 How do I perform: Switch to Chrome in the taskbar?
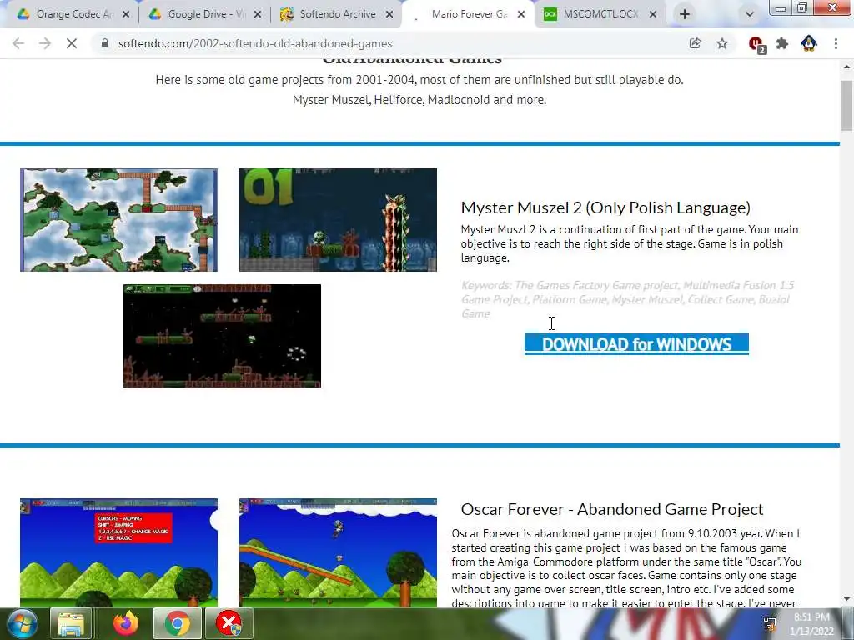coord(177,623)
